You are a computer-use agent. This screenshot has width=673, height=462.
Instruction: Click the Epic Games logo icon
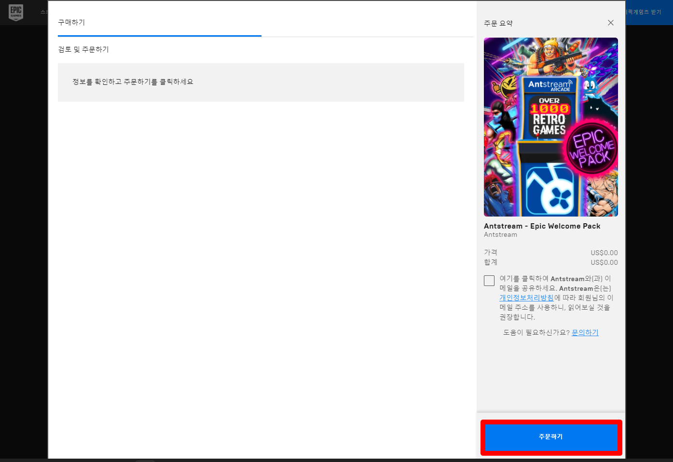tap(16, 12)
